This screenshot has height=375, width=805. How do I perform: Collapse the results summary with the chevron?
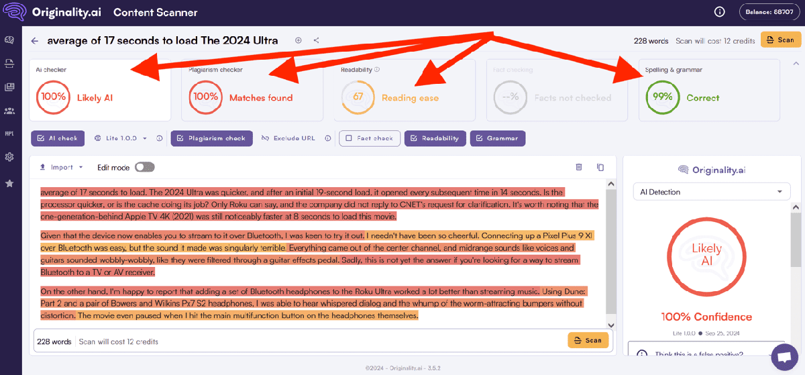coord(796,64)
